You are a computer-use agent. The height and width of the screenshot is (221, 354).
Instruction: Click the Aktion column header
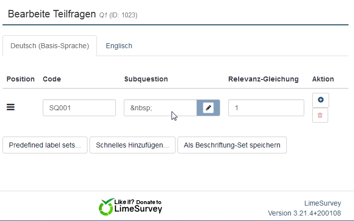tap(323, 79)
